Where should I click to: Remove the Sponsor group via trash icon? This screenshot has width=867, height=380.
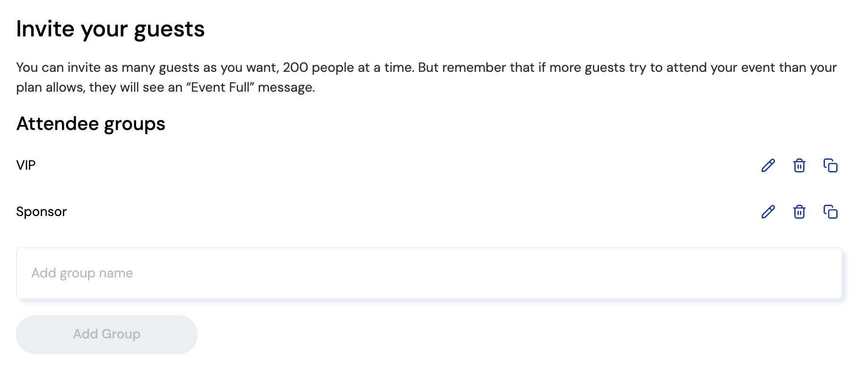click(799, 212)
